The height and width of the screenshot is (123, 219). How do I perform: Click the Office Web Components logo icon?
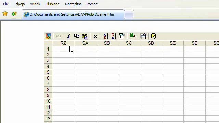coord(48,36)
